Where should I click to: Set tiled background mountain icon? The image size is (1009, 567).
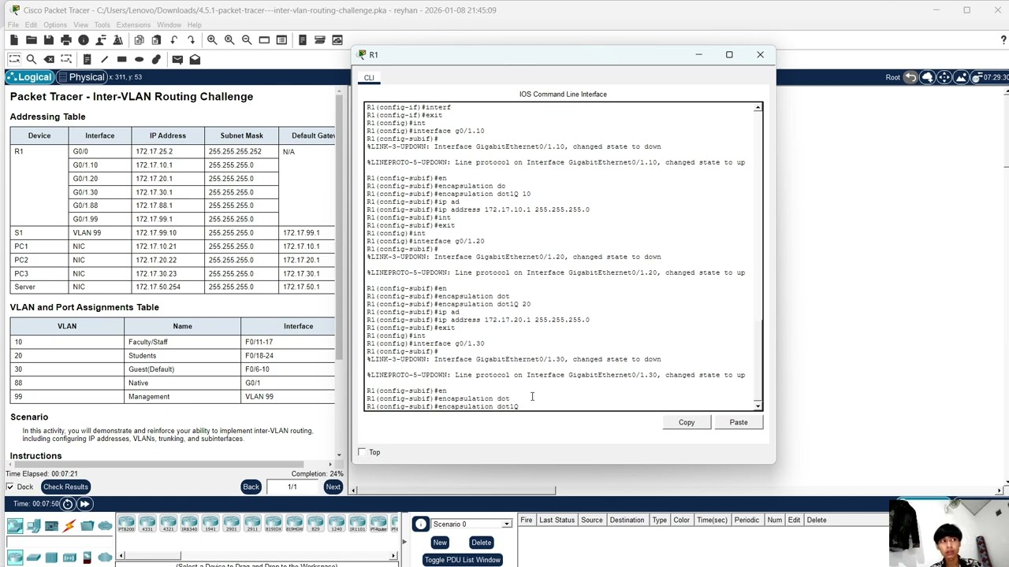point(961,77)
